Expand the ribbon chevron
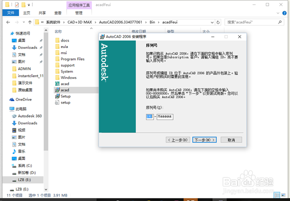Viewport: 290px width, 201px height. 278,13
